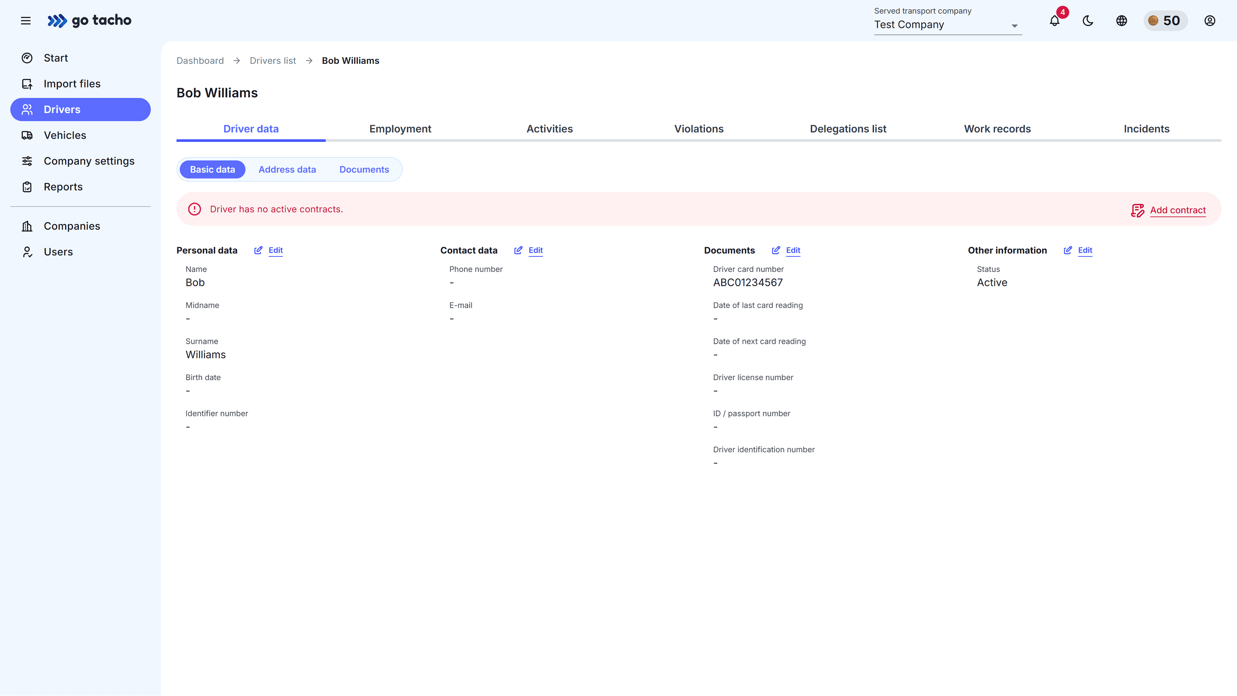Open Company settings in the sidebar

[89, 161]
